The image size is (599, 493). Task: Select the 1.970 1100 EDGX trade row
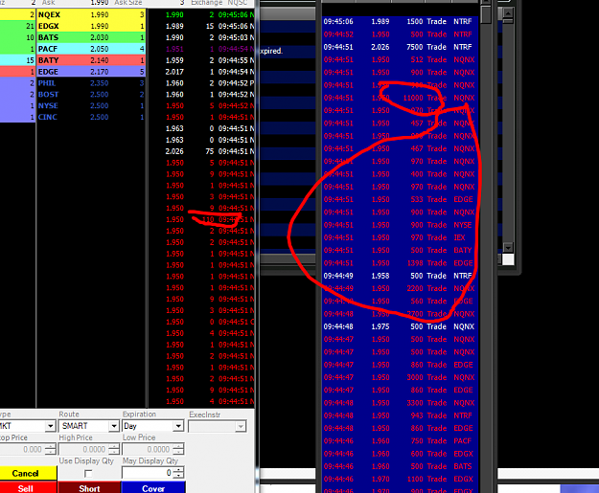click(401, 479)
